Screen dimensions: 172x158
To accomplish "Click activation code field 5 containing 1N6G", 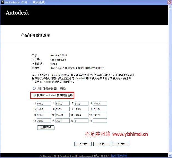I will click(x=44, y=109).
